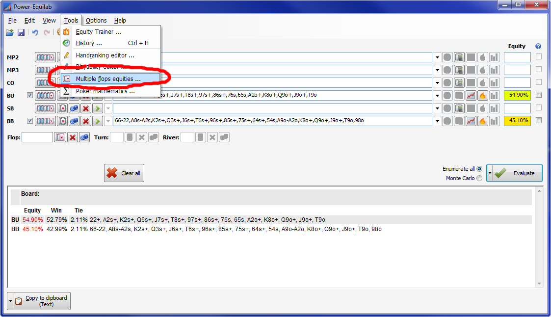The width and height of the screenshot is (551, 317).
Task: Click the single-card picker icon in SB row
Action: tap(62, 108)
